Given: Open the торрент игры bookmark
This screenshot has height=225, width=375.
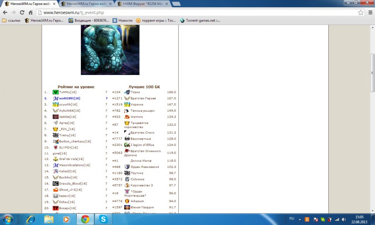Looking at the screenshot, I should click(156, 20).
